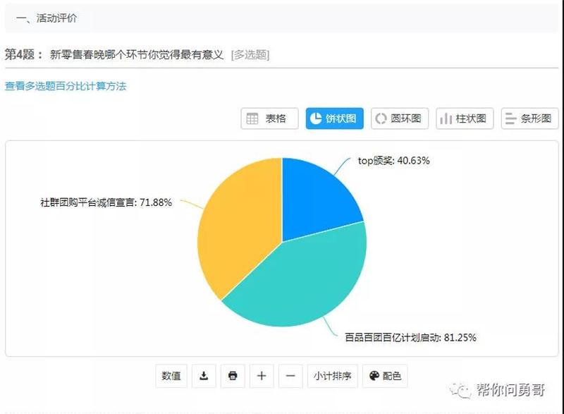Click the top颁奖: 40.63% chart label
This screenshot has height=414, width=564.
[393, 160]
